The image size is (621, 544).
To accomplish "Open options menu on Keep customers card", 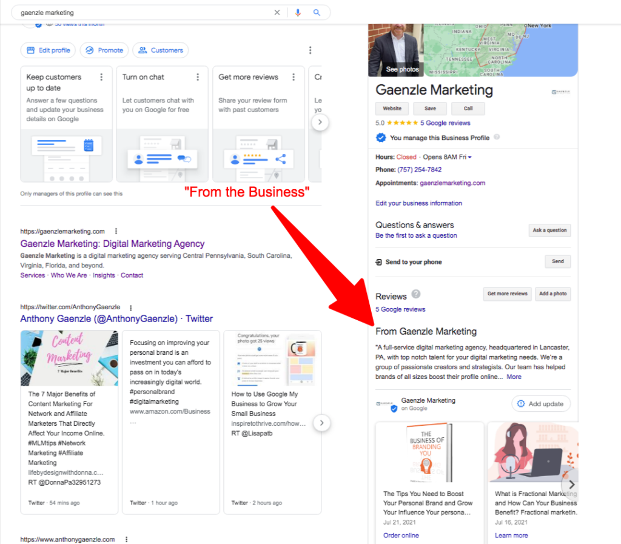I will pyautogui.click(x=101, y=77).
